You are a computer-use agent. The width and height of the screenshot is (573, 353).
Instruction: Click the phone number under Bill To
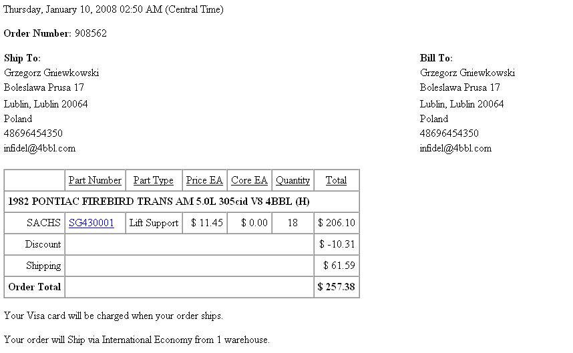click(449, 133)
